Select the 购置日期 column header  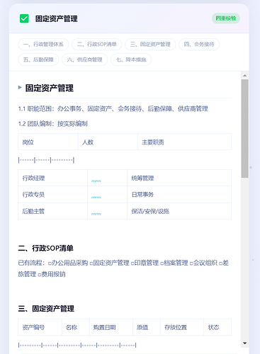[111, 327]
